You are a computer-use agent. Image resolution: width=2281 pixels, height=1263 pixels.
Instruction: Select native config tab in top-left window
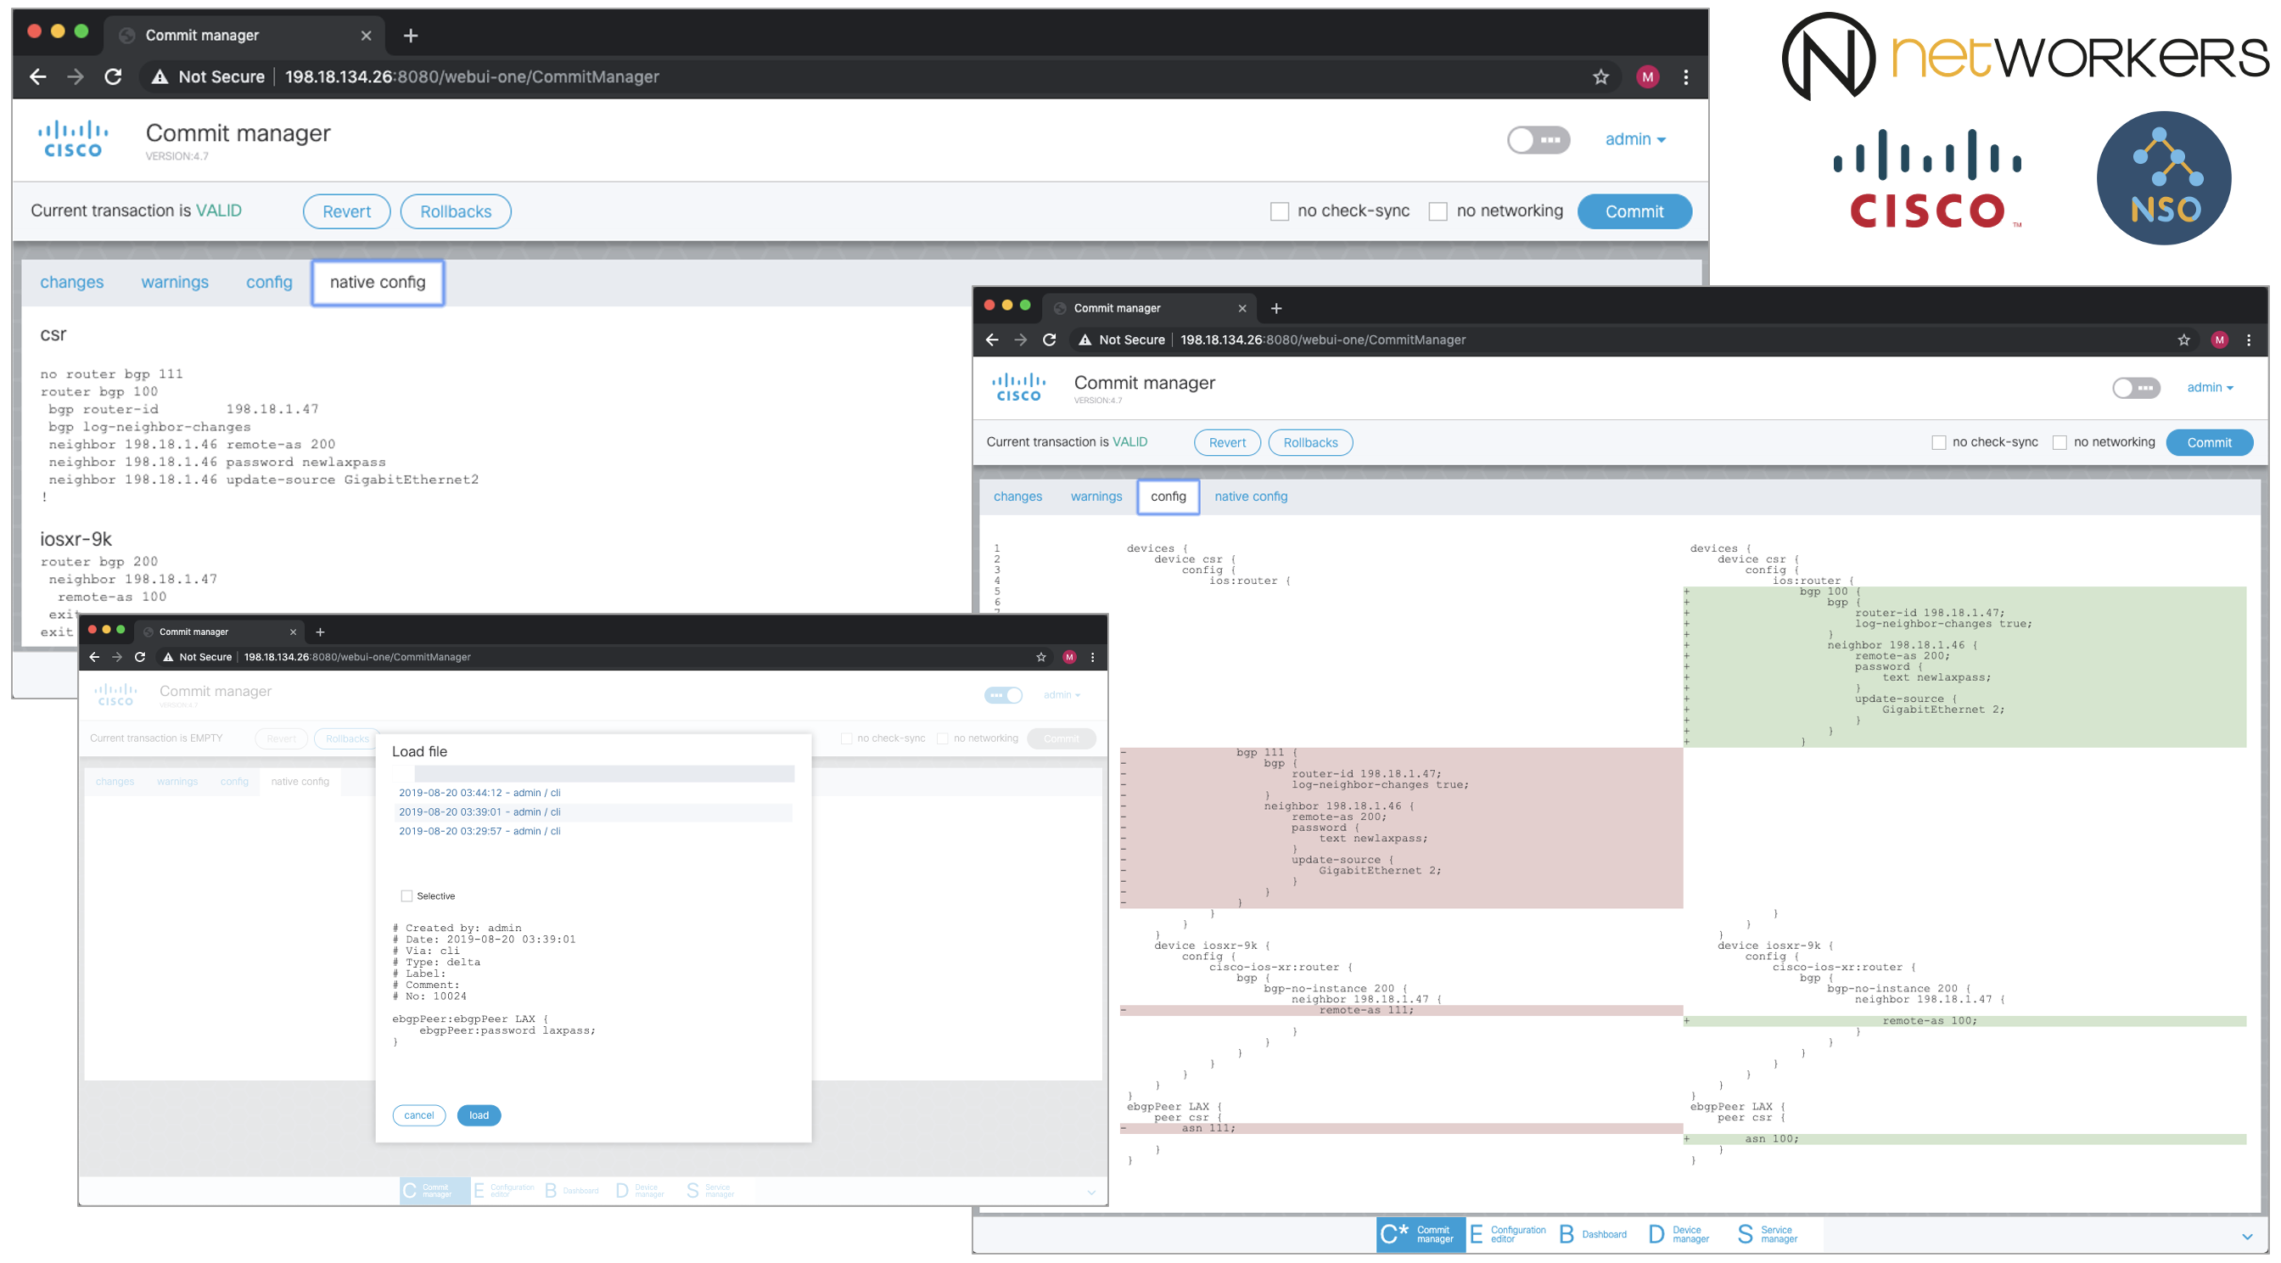378,283
